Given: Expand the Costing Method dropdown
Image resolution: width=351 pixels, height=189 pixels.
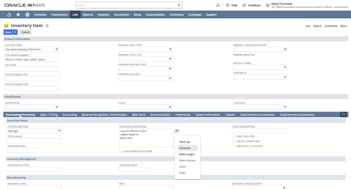Looking at the screenshot, I should point(59,131).
